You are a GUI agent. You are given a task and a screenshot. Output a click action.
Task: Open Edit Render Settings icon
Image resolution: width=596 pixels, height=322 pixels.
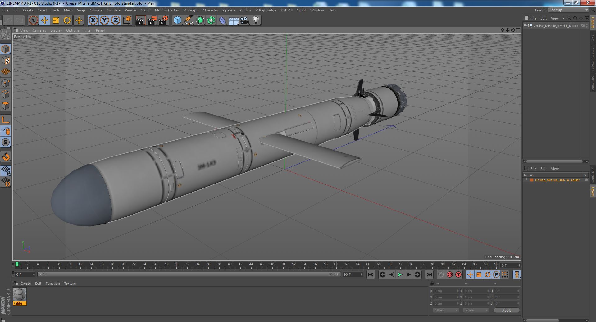[x=163, y=20]
